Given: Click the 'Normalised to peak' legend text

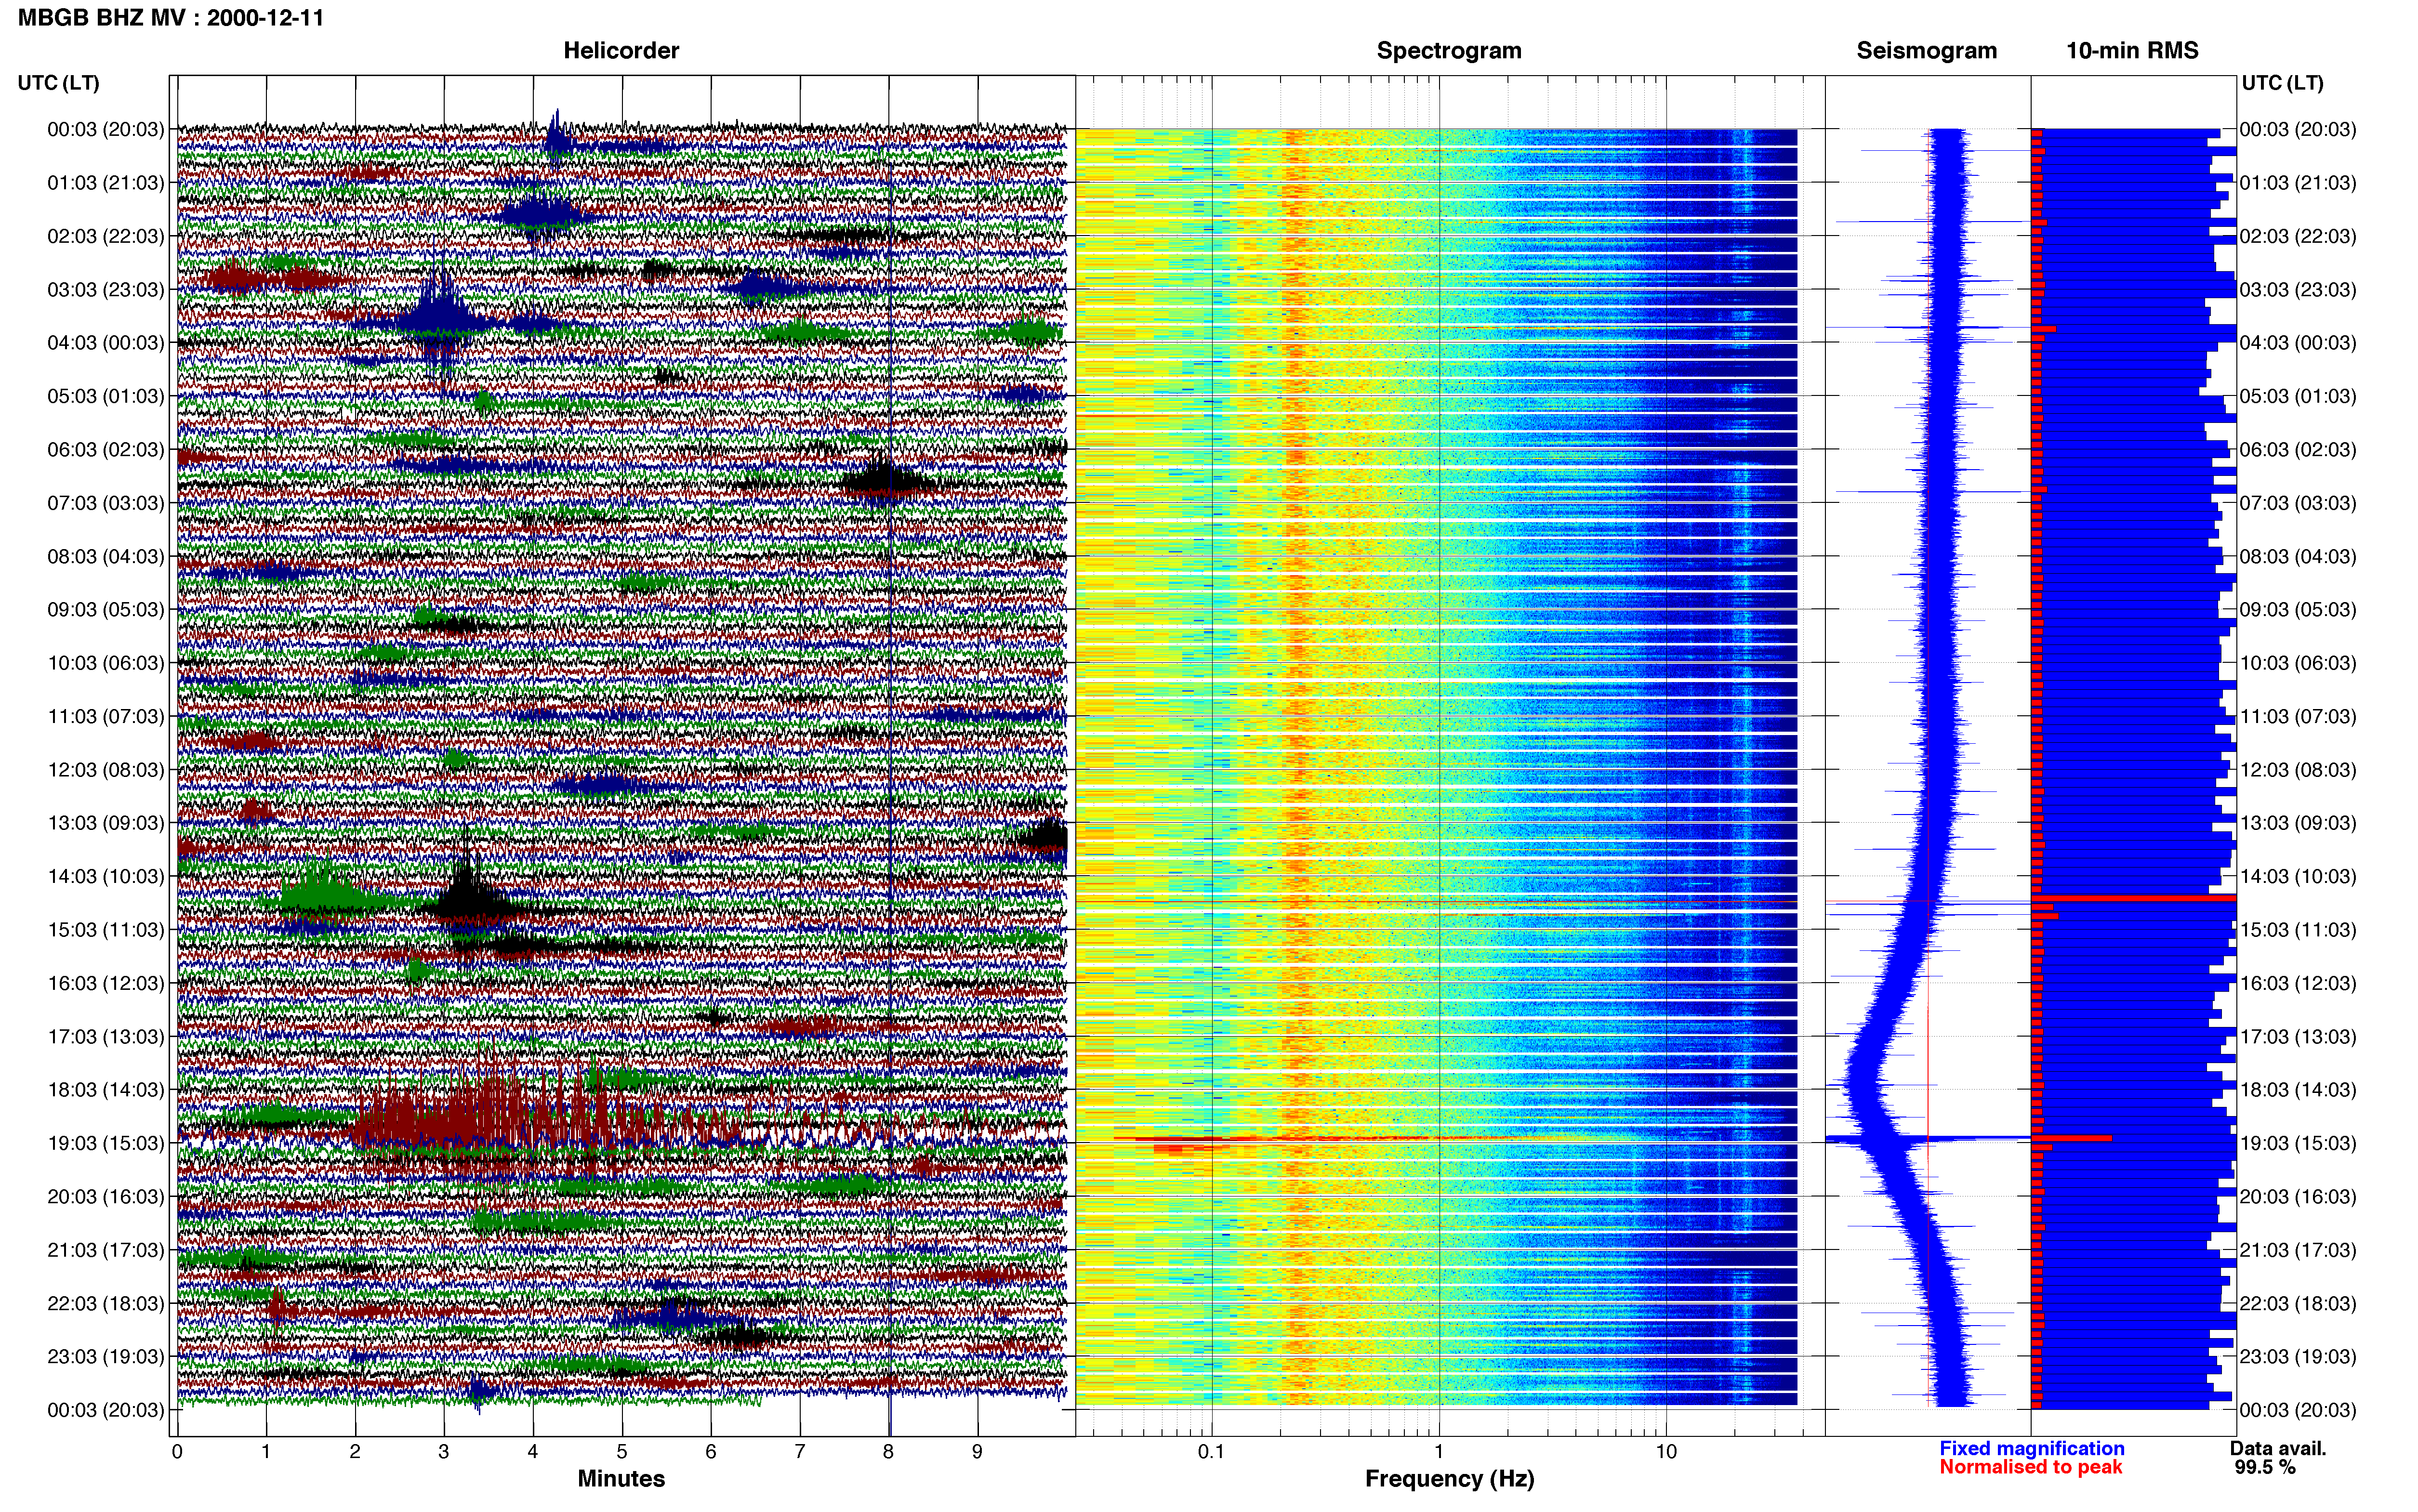Looking at the screenshot, I should coord(2030,1468).
